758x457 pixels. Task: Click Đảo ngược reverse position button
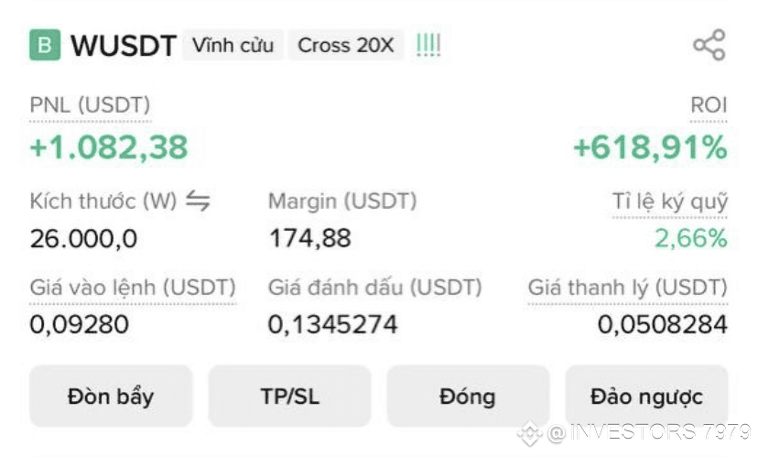coord(647,396)
